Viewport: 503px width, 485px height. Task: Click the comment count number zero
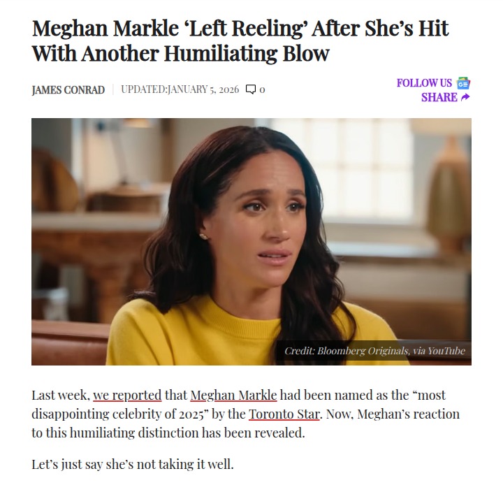click(262, 89)
